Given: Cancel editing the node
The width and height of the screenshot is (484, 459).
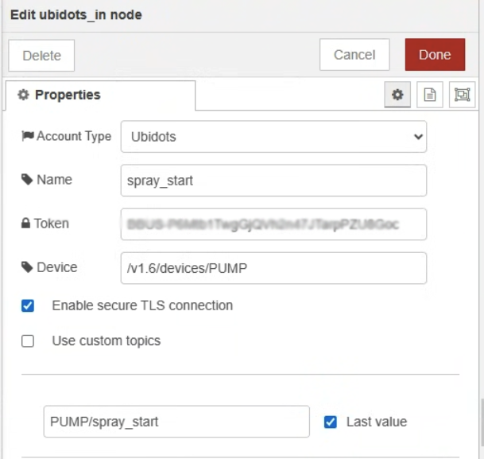Looking at the screenshot, I should pos(354,55).
